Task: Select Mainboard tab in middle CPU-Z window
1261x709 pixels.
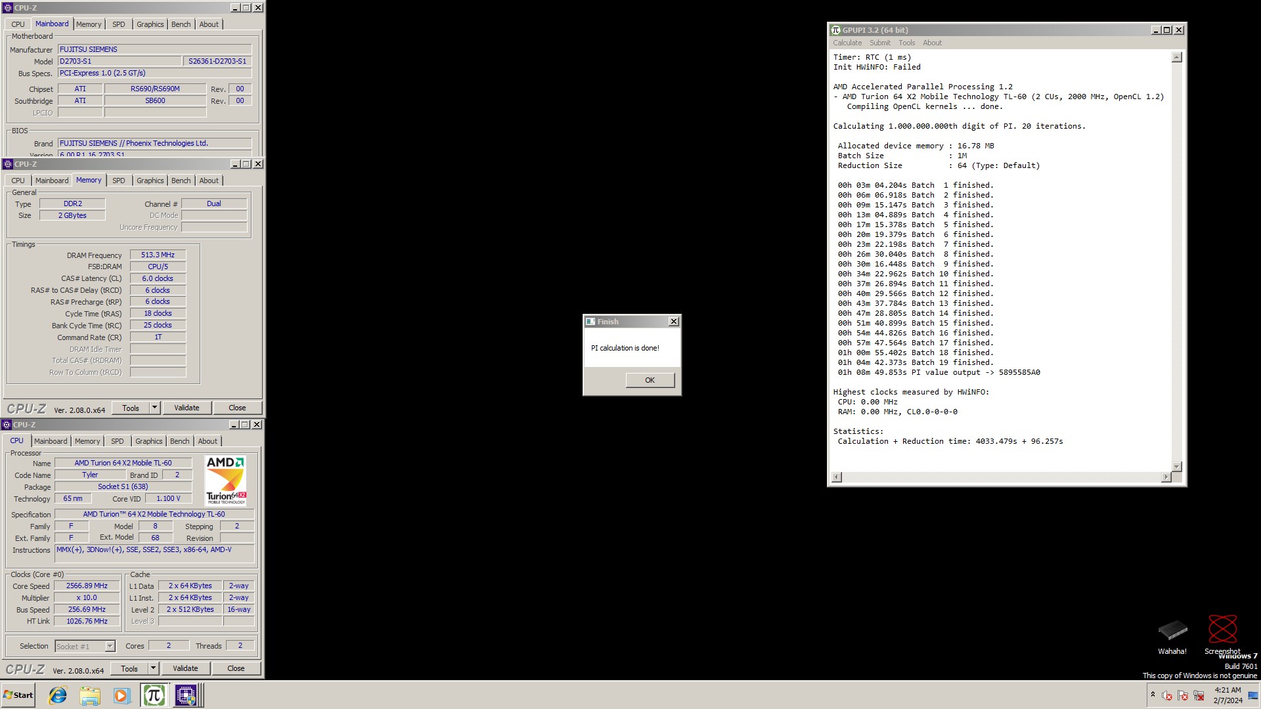Action: point(52,181)
